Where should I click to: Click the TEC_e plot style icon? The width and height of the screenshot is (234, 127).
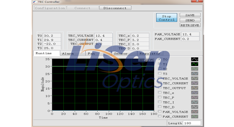coord(195,93)
